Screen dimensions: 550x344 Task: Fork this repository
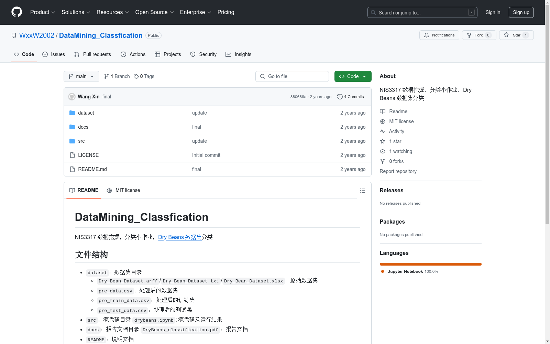click(479, 35)
